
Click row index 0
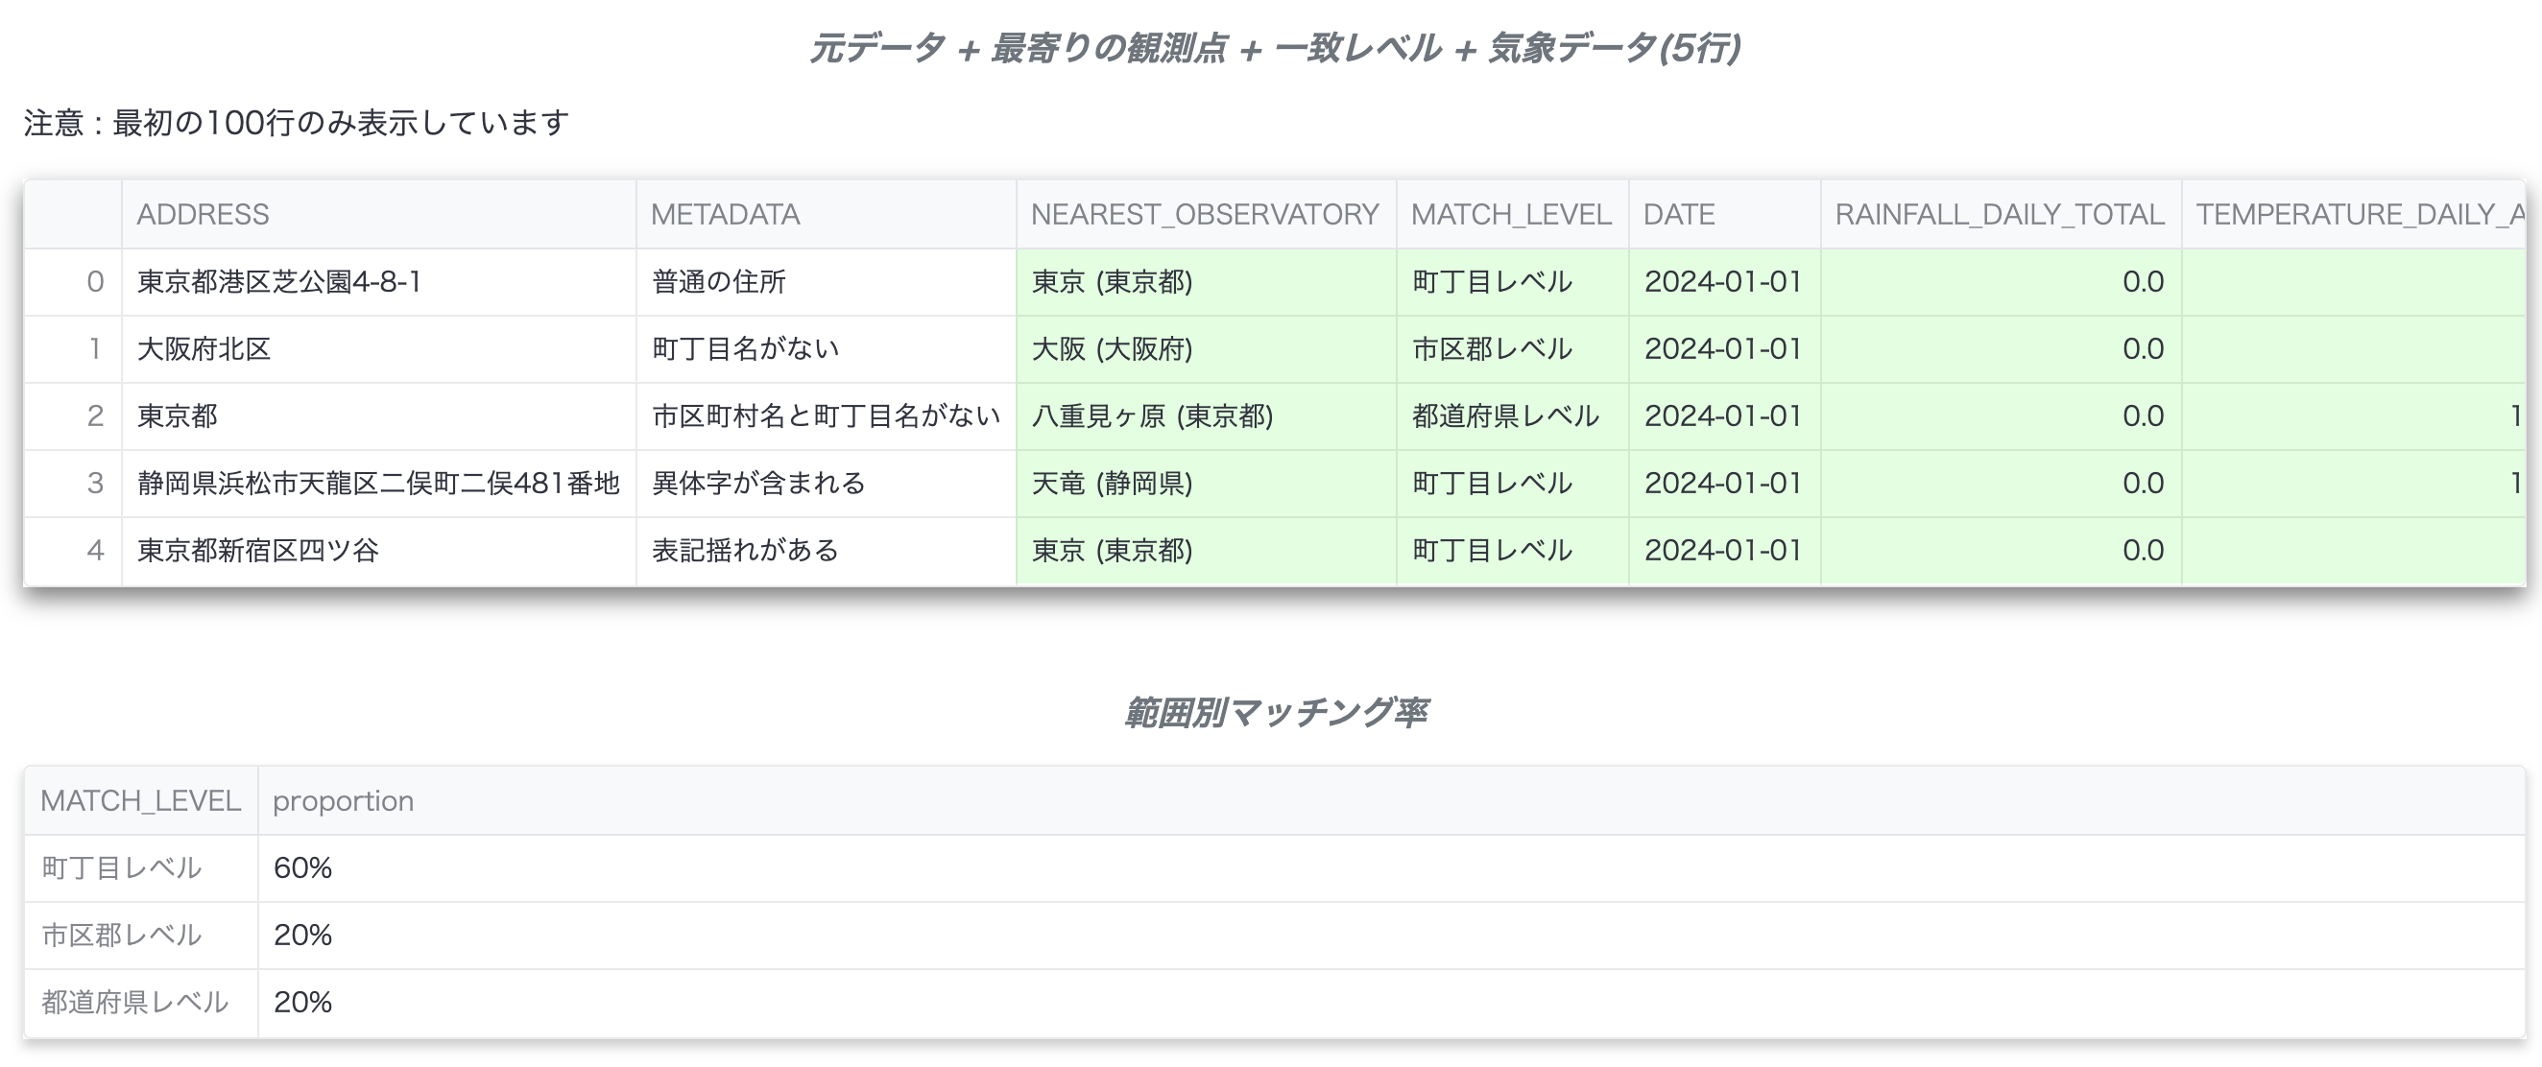pyautogui.click(x=73, y=282)
